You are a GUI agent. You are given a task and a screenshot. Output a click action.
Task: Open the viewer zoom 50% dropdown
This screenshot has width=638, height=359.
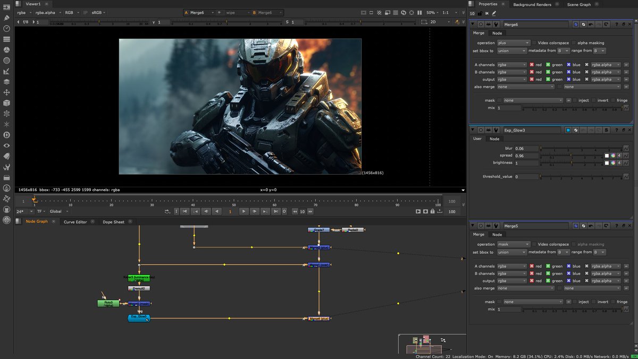click(x=432, y=12)
